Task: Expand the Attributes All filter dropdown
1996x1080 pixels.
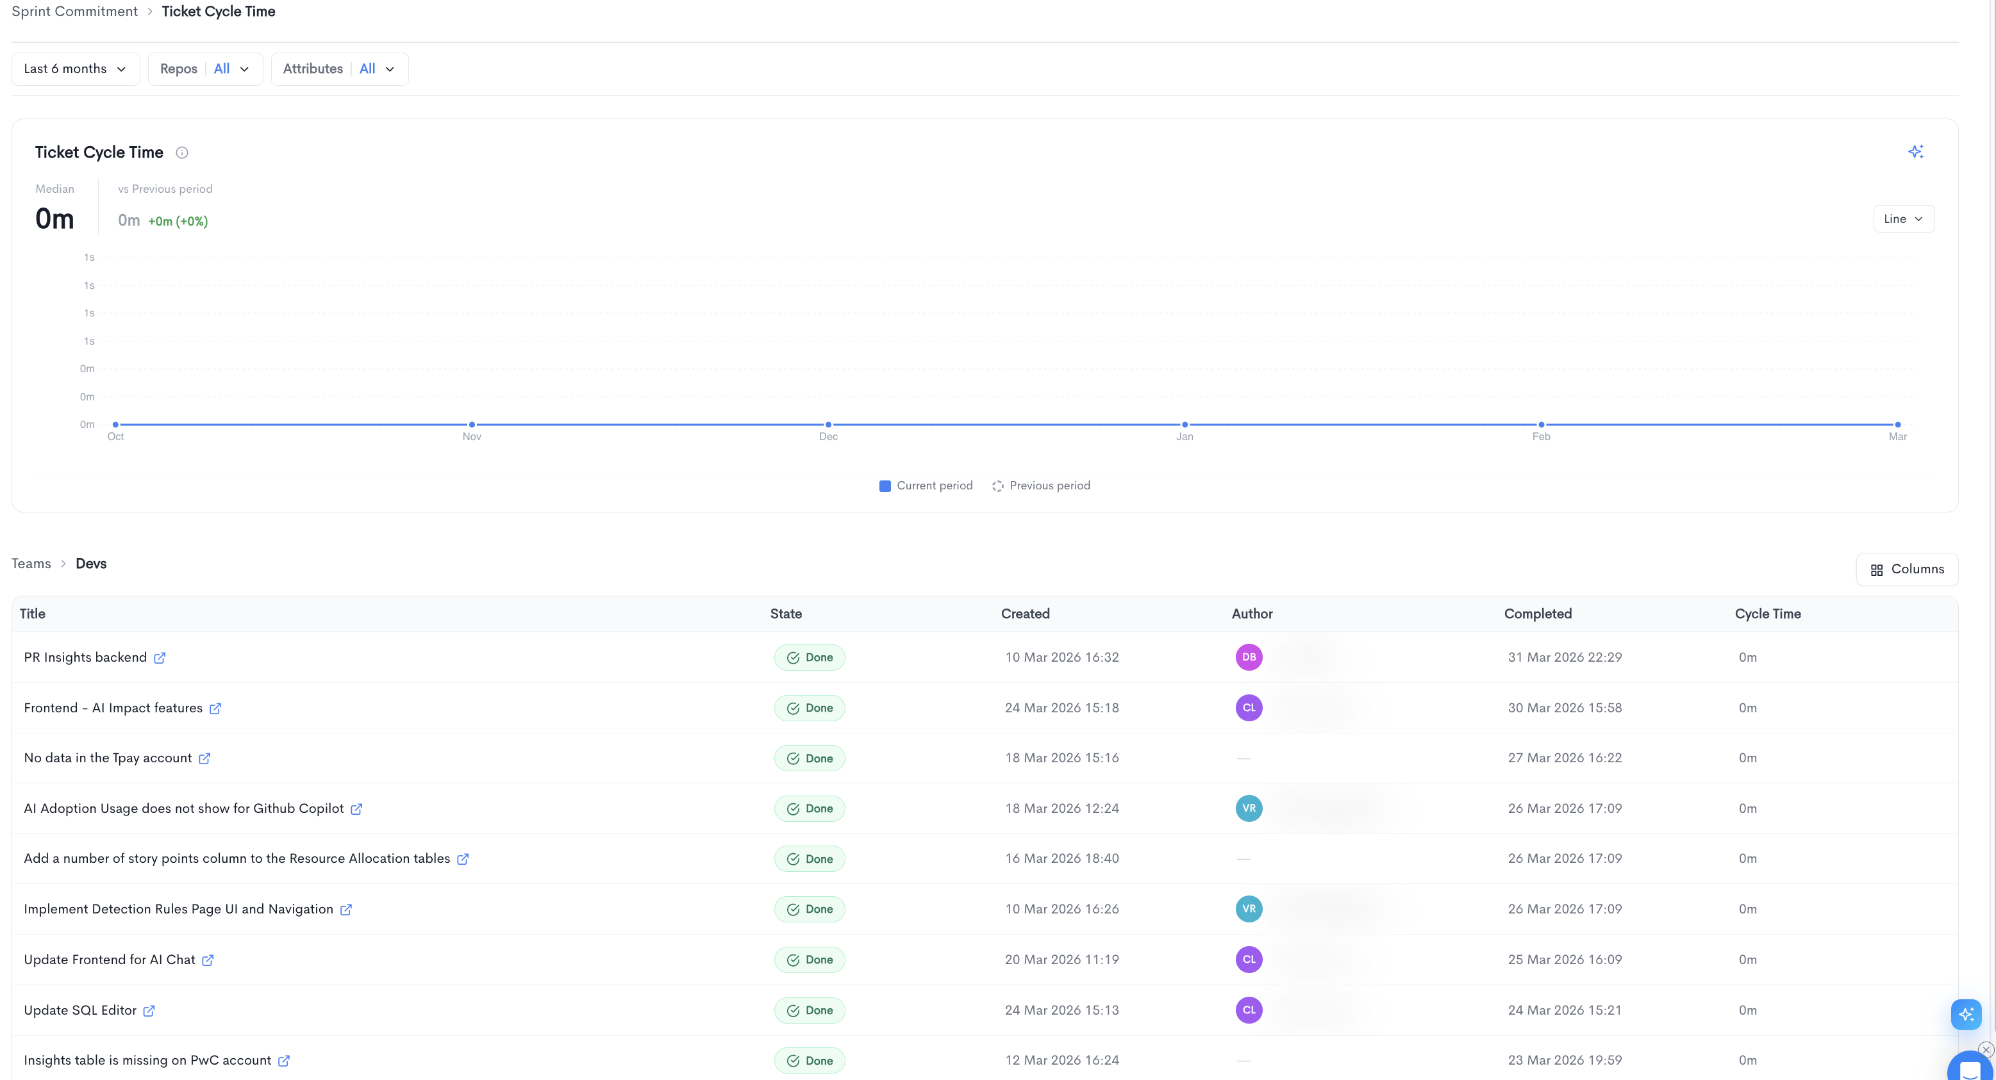Action: point(339,69)
